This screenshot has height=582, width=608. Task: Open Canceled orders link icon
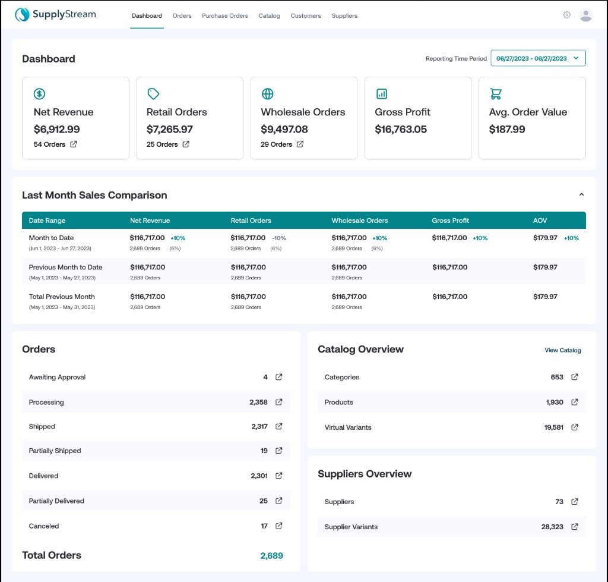pyautogui.click(x=279, y=526)
